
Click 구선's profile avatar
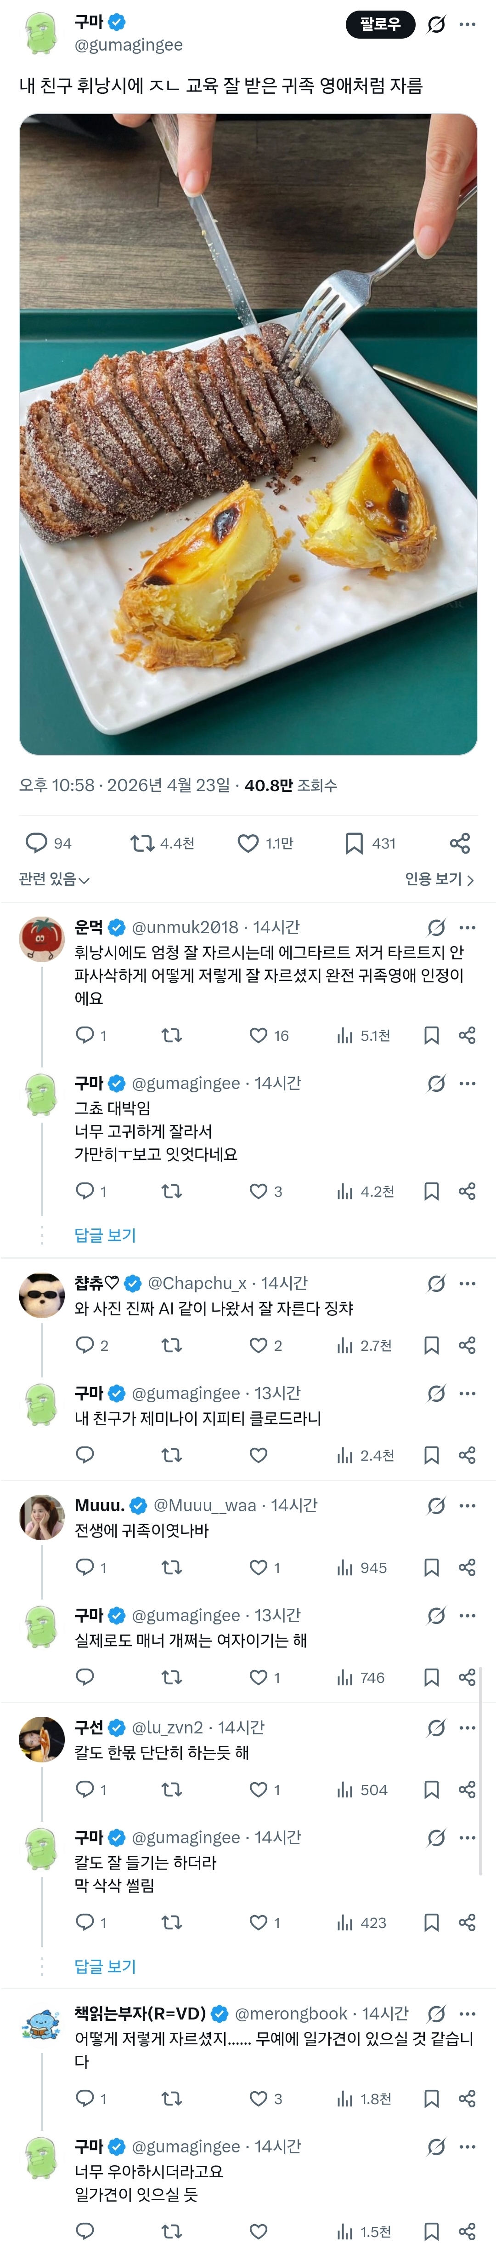pyautogui.click(x=42, y=1739)
